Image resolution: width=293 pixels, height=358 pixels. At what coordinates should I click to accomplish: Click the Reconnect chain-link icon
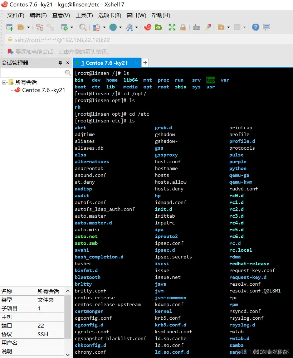[50, 27]
